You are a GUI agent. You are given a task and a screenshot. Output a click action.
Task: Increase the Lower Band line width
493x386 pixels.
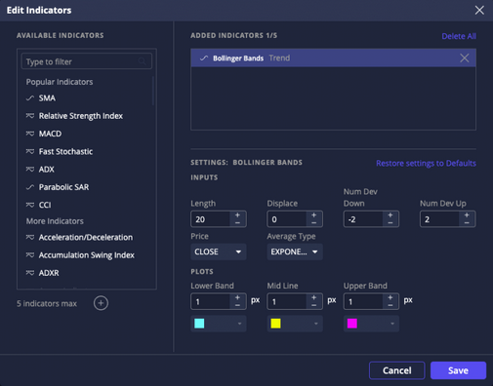tap(237, 297)
